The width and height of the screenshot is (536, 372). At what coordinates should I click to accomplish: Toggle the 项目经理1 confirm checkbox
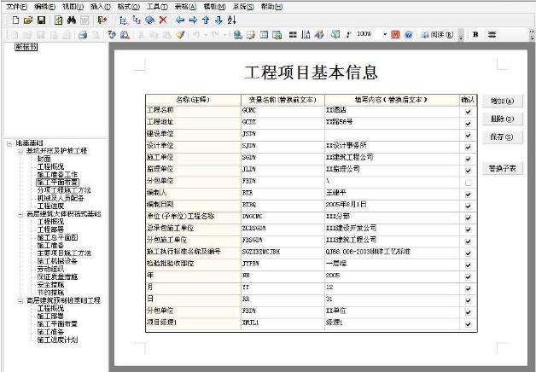[468, 325]
